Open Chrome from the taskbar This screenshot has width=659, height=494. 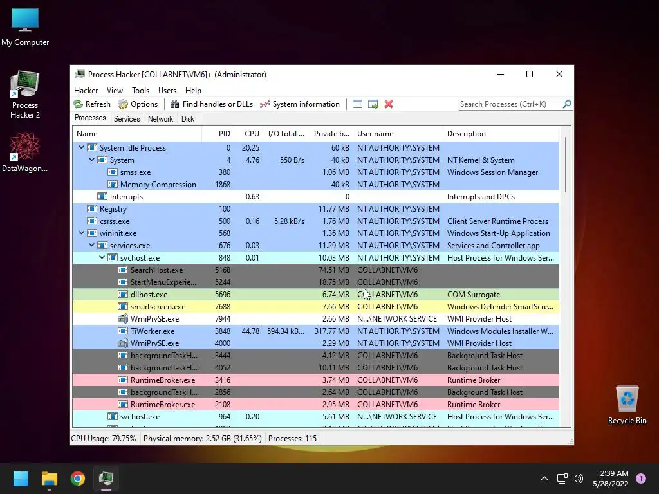78,479
